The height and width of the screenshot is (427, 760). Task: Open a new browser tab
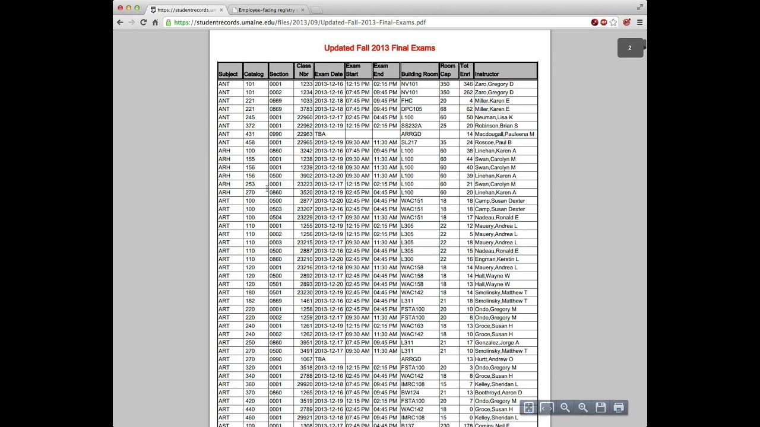(x=317, y=10)
